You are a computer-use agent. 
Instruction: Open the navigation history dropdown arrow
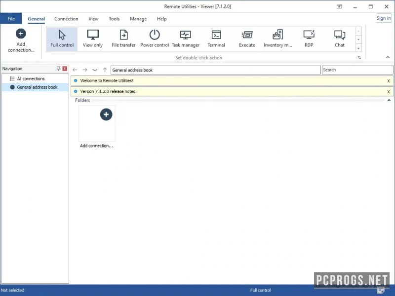95,70
